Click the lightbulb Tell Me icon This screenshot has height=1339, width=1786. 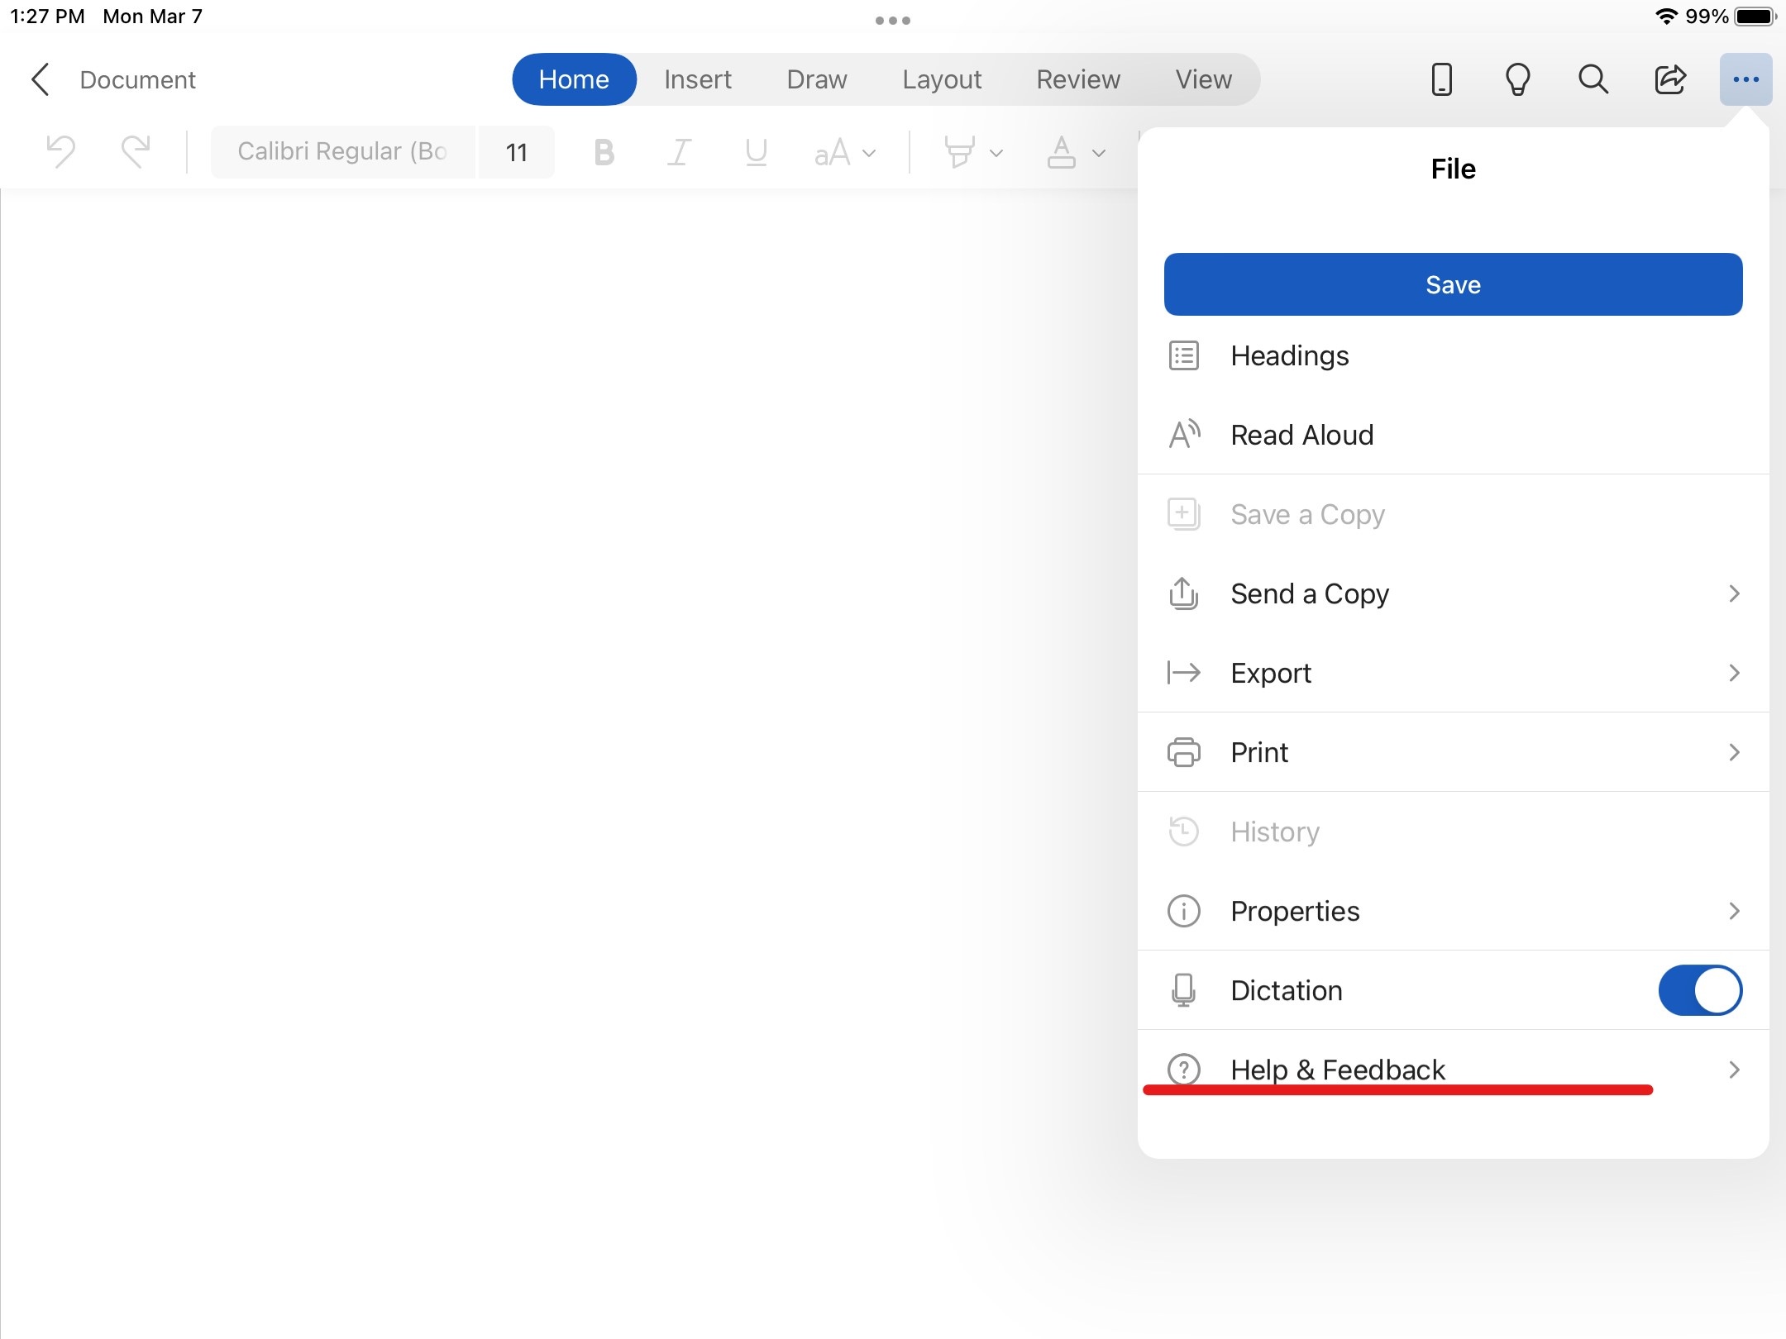(x=1517, y=80)
